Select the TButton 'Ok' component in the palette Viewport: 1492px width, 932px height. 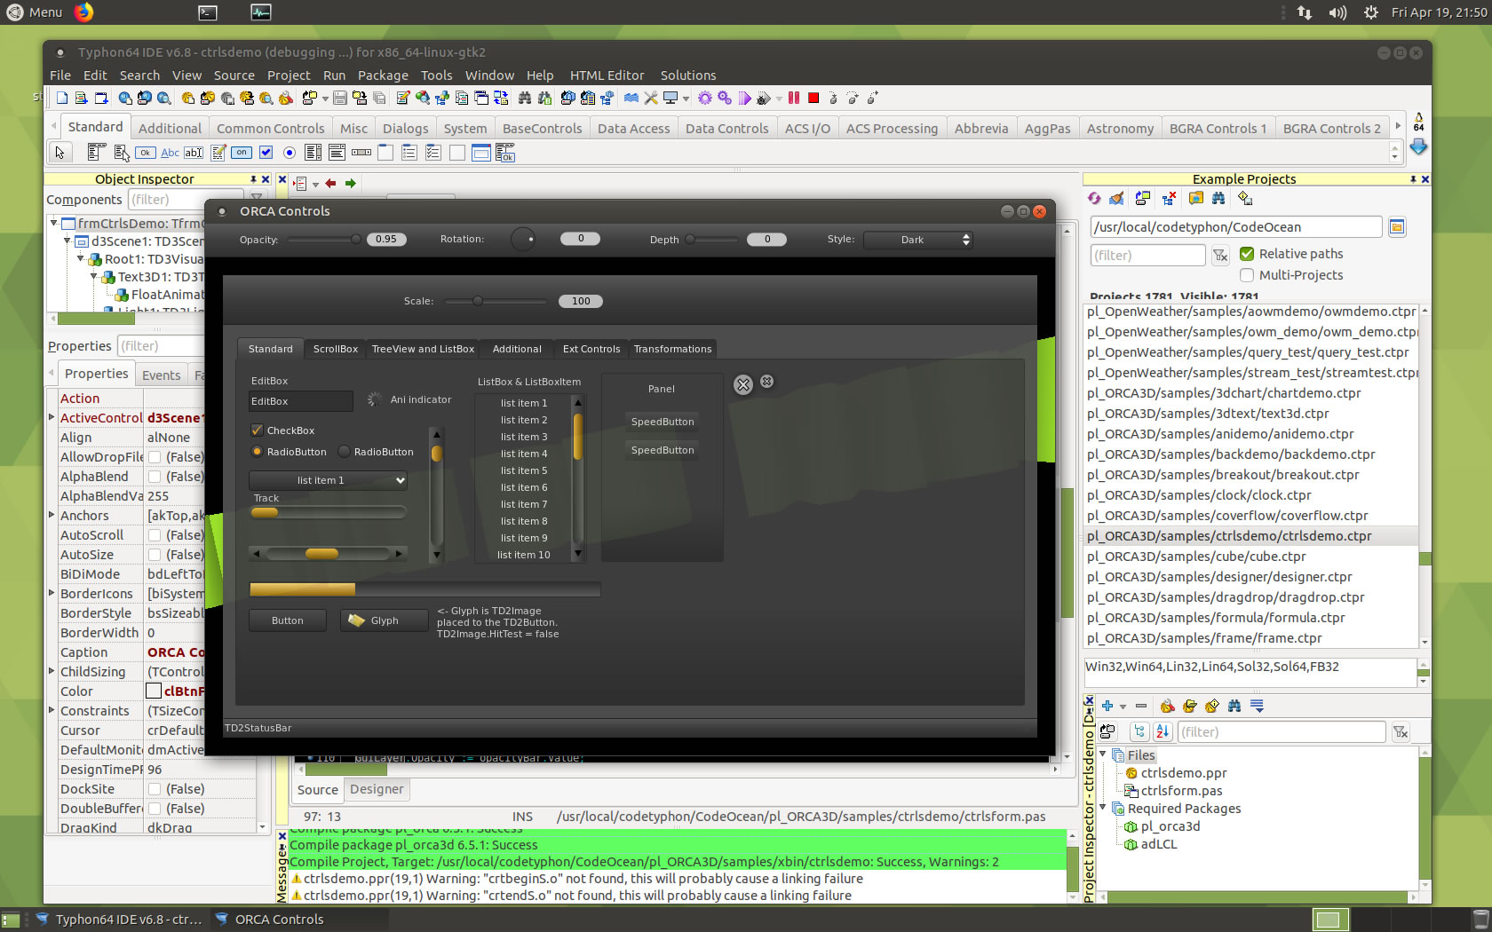[146, 153]
